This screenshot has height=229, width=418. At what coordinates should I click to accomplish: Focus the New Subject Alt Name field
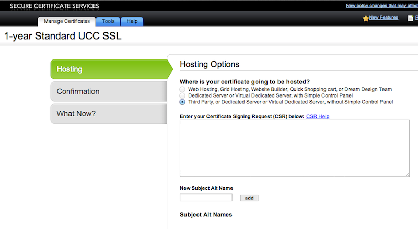pos(206,198)
